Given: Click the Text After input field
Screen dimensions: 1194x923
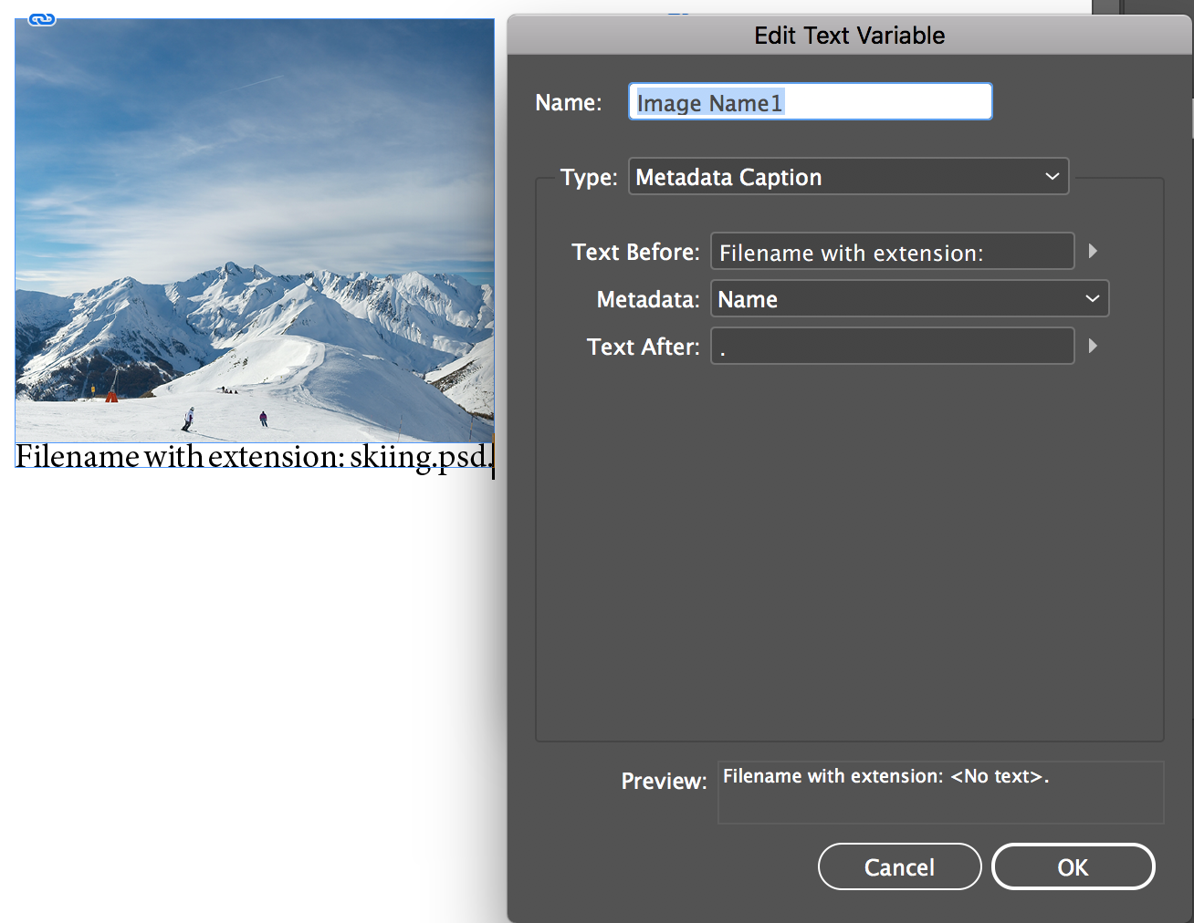Looking at the screenshot, I should click(x=892, y=347).
